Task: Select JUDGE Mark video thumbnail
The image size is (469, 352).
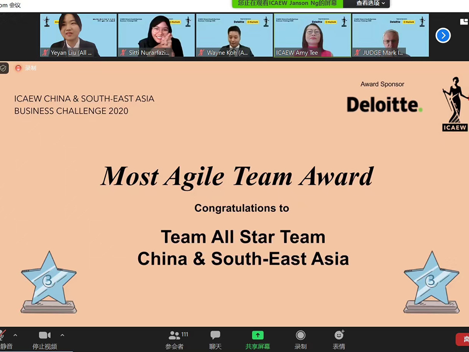Action: pos(390,35)
